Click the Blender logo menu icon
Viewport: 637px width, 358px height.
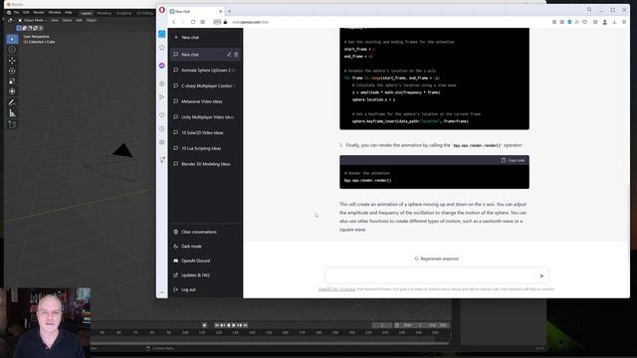pyautogui.click(x=9, y=13)
